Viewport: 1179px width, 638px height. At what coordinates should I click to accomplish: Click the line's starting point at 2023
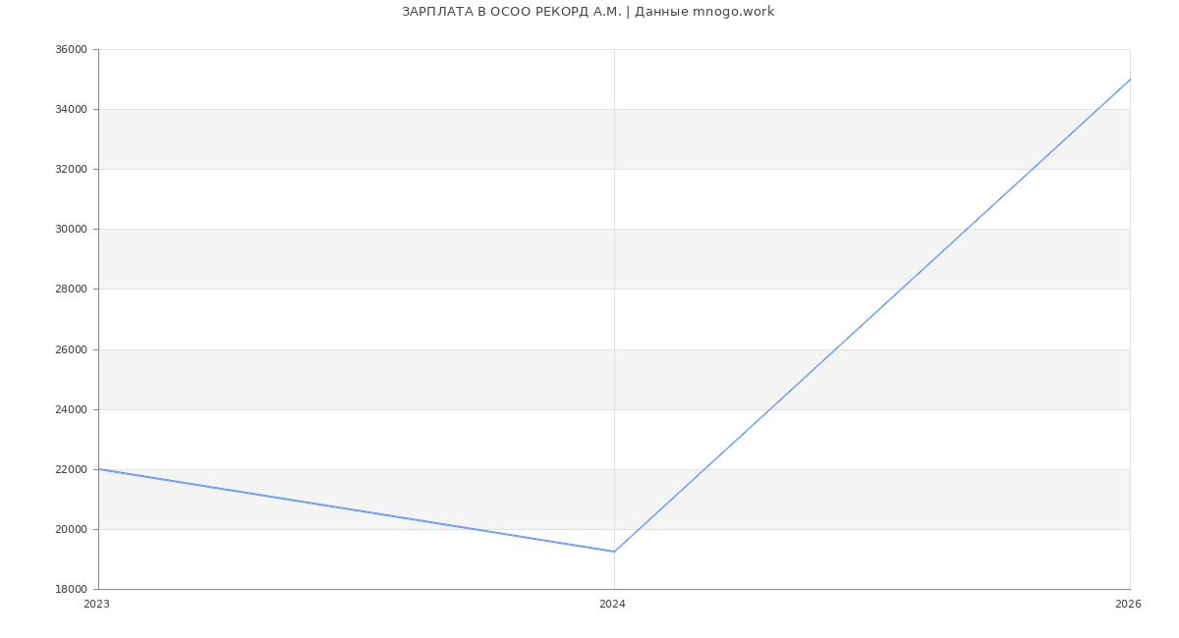[98, 469]
